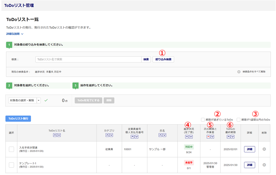Sort ToDoリスト名 column ascending
276x175 pixels.
(55, 135)
